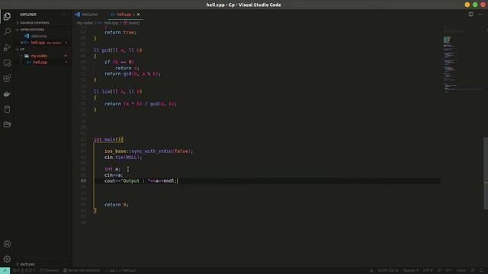The image size is (488, 274).
Task: Change language mode C++ in status bar
Action: pos(449,271)
